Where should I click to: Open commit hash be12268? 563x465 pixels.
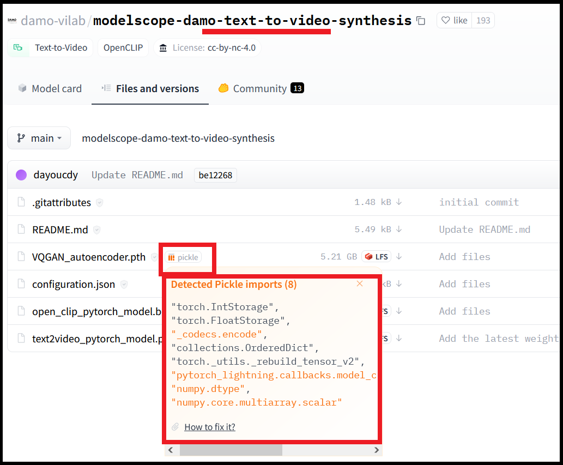pyautogui.click(x=215, y=175)
